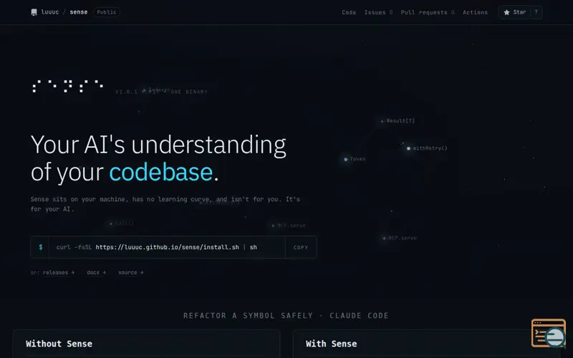Screen dimensions: 573x358
Task: Click the version V1.0.1 tagline text
Action: click(x=162, y=92)
